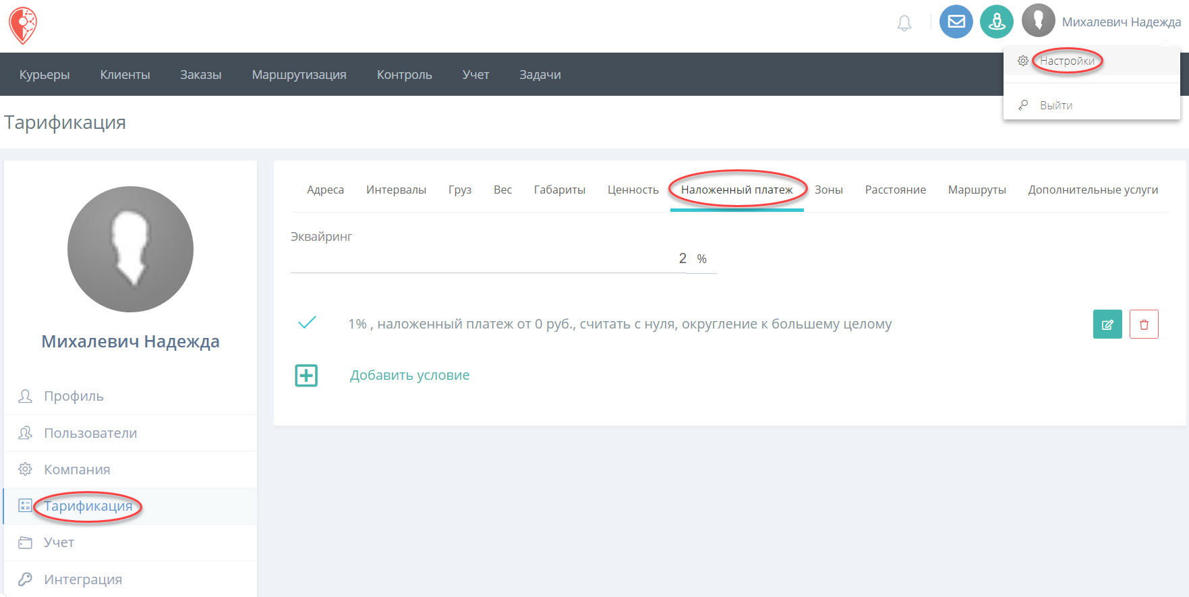Open Профиль in the sidebar
This screenshot has height=597, width=1189.
pyautogui.click(x=74, y=396)
